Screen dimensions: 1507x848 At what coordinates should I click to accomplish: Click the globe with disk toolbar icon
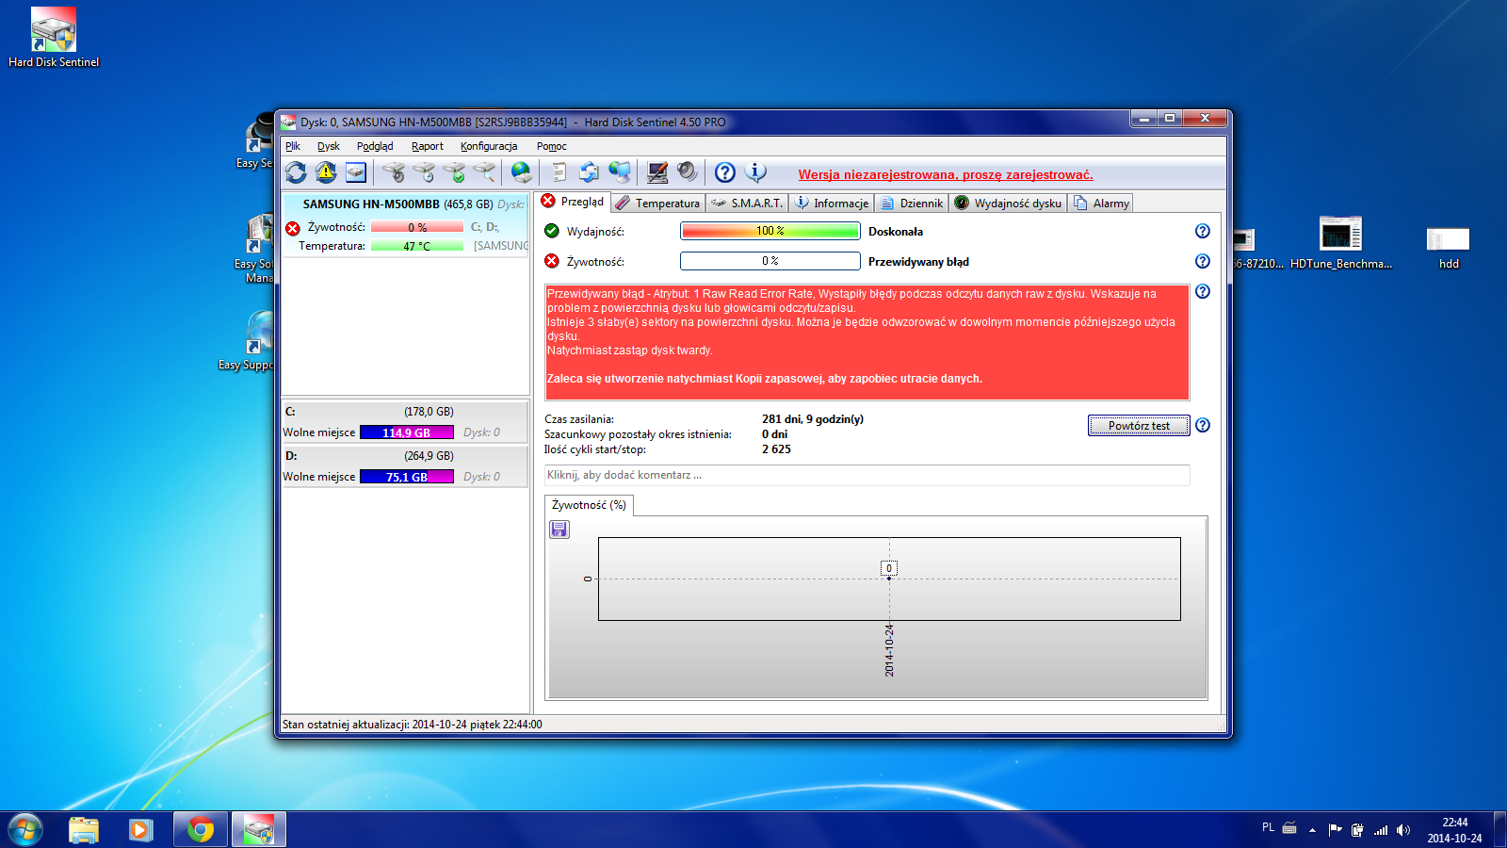(x=522, y=172)
